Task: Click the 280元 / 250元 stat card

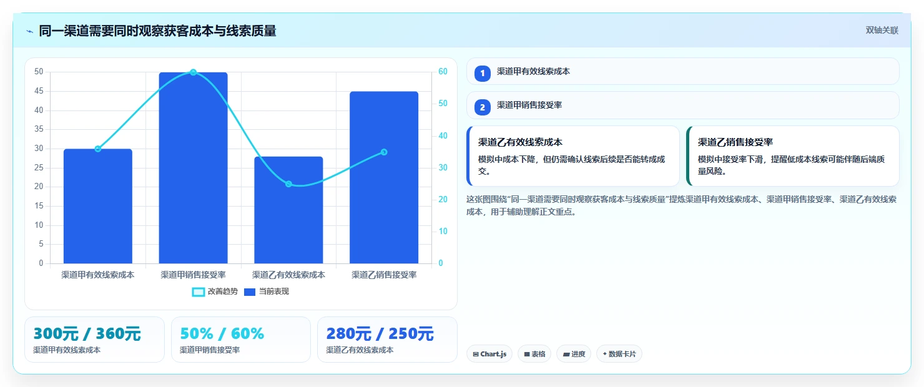Action: 387,340
